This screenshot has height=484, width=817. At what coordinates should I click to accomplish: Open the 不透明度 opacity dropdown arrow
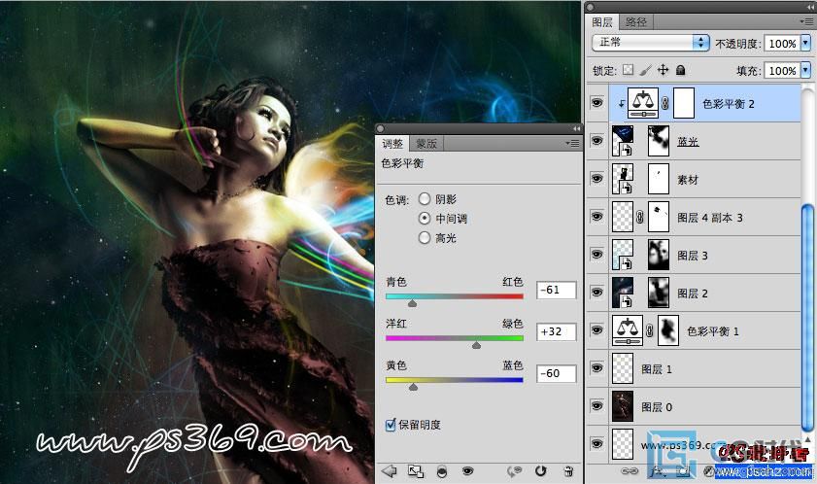click(806, 43)
